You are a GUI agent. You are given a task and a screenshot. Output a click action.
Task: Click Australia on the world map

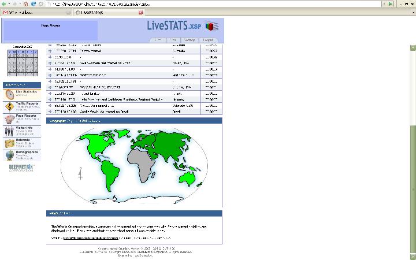[x=188, y=179]
